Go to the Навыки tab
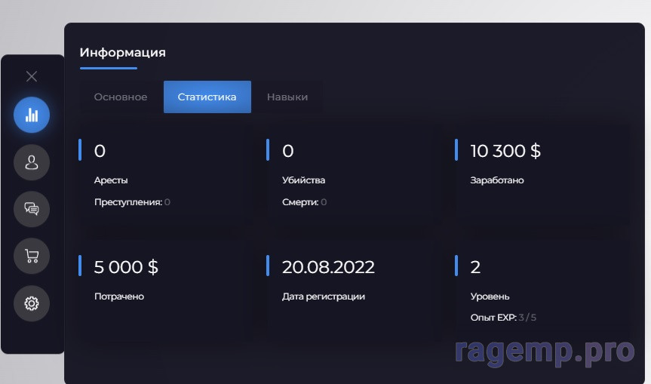This screenshot has height=384, width=651. point(287,97)
